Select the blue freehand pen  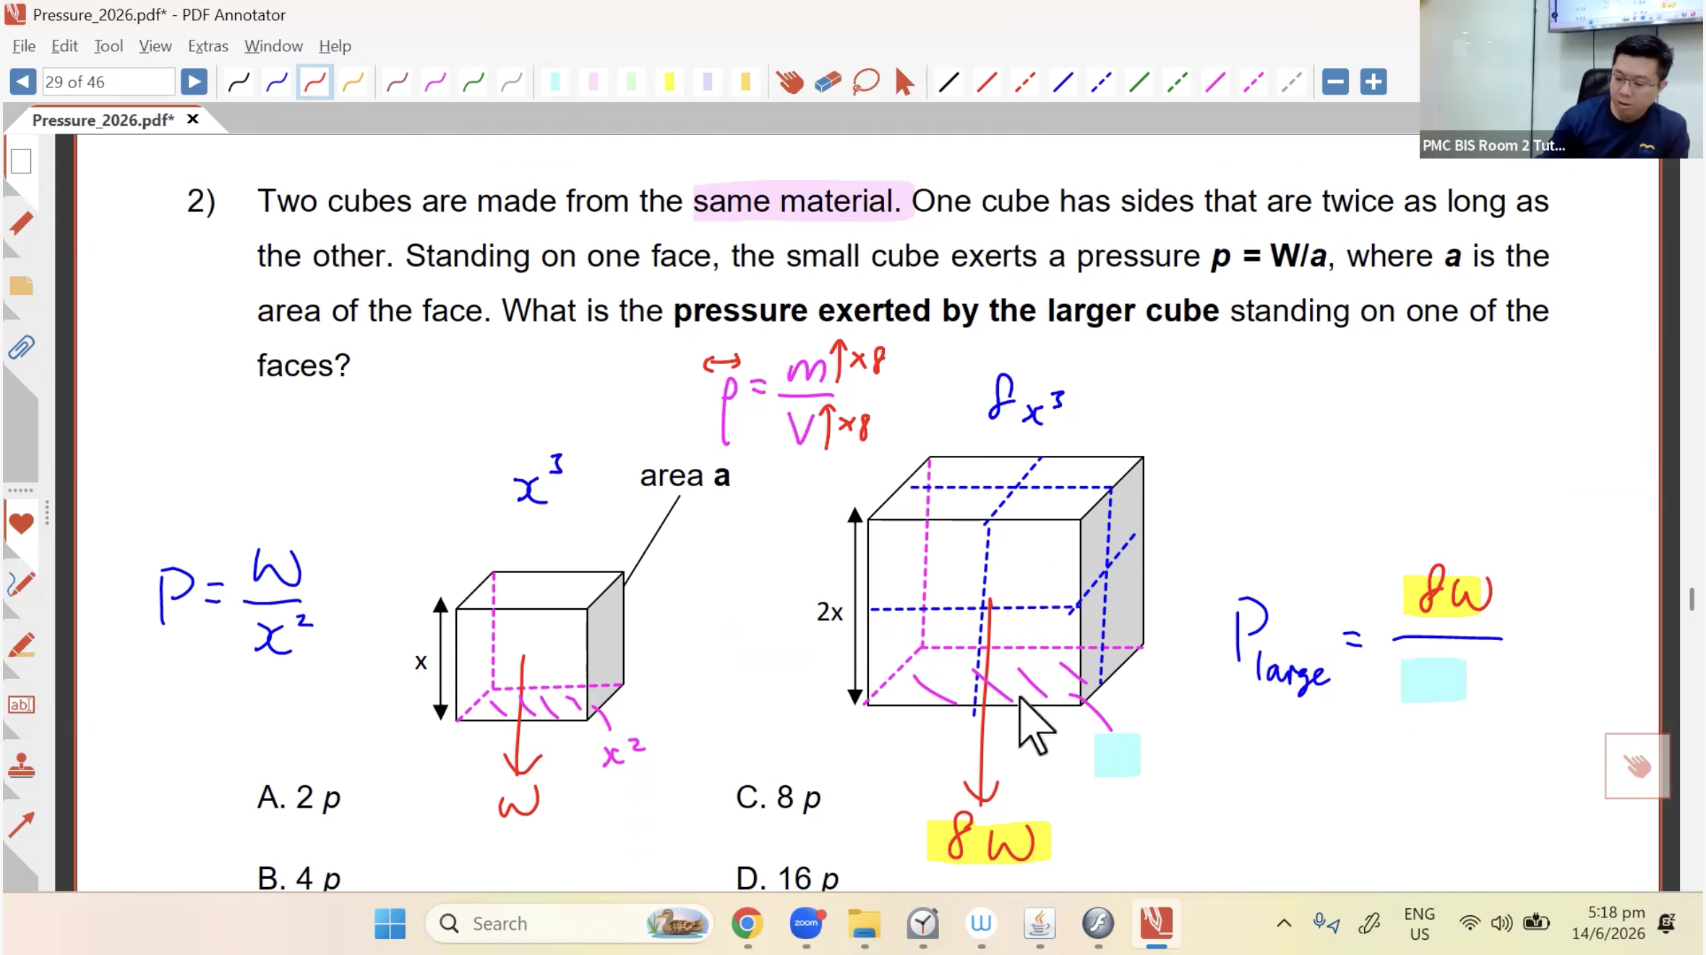[277, 82]
